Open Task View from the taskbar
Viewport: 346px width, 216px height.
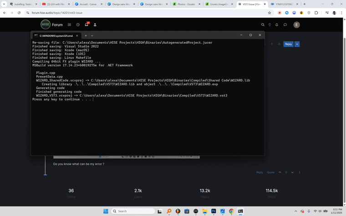click(x=159, y=211)
